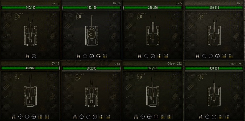This screenshot has width=245, height=121.
Task: Click the commander binoculars icon in СУ-18 panel
Action: click(27, 56)
